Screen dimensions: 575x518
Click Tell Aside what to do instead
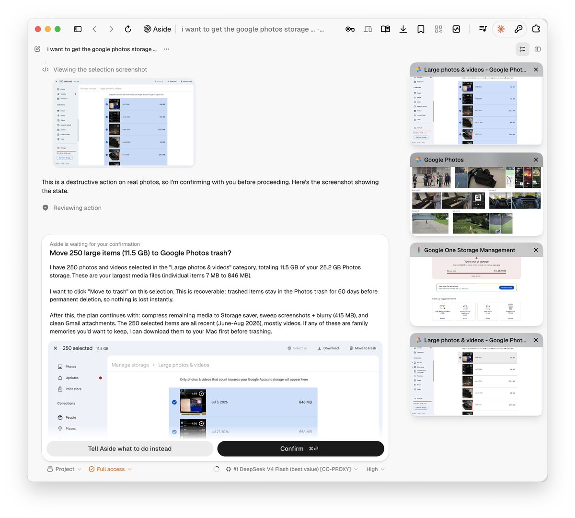click(x=130, y=449)
